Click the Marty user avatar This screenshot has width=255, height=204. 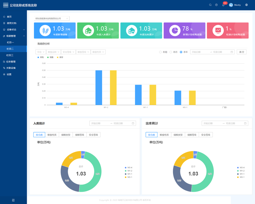pyautogui.click(x=231, y=5)
